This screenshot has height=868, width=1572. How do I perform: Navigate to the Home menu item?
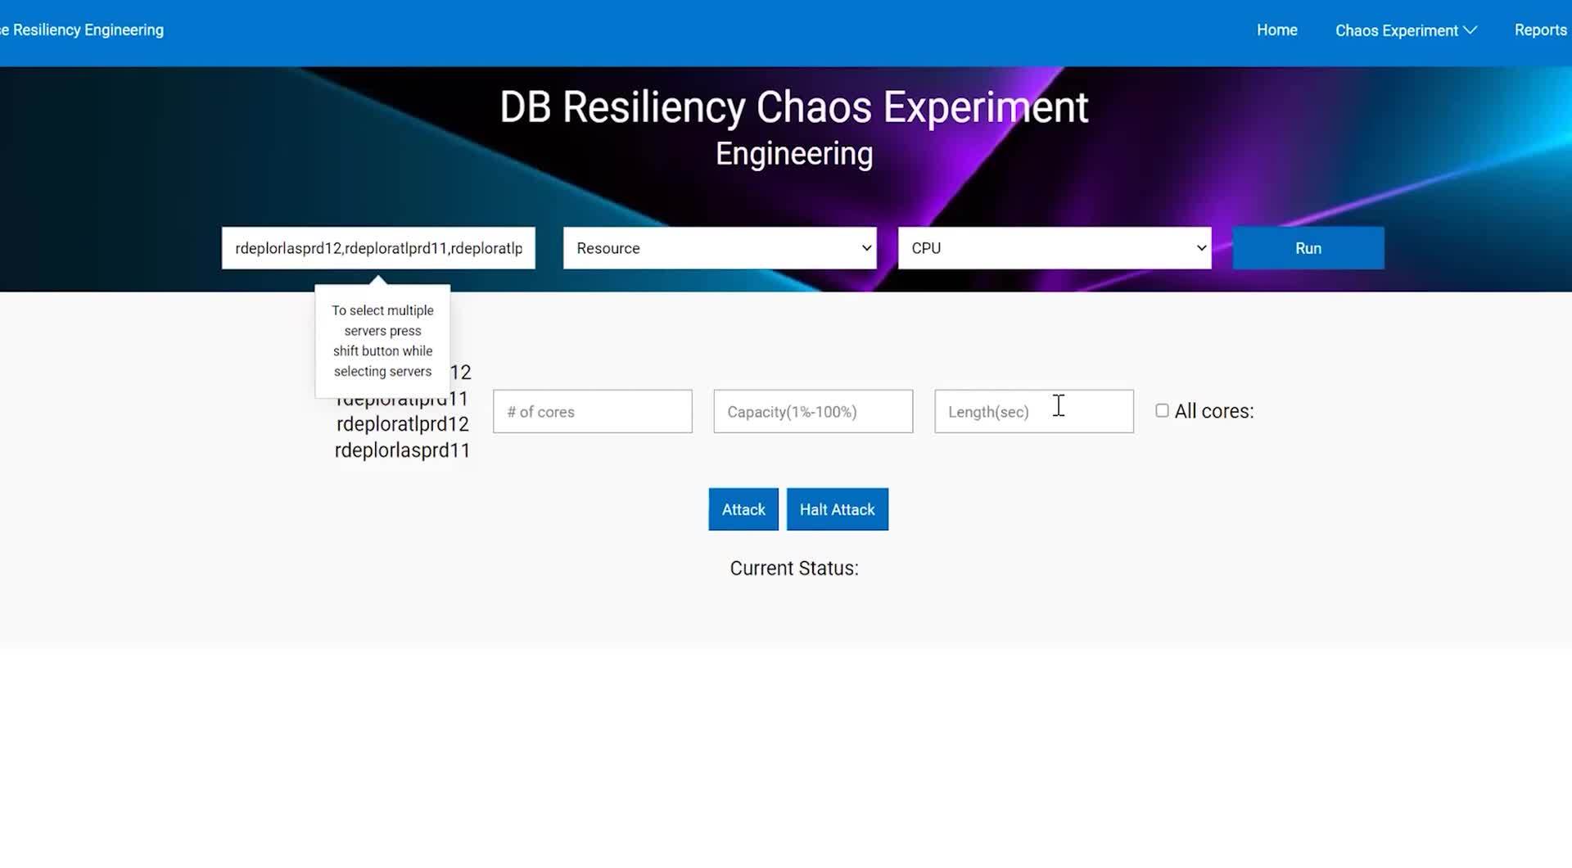1276,30
